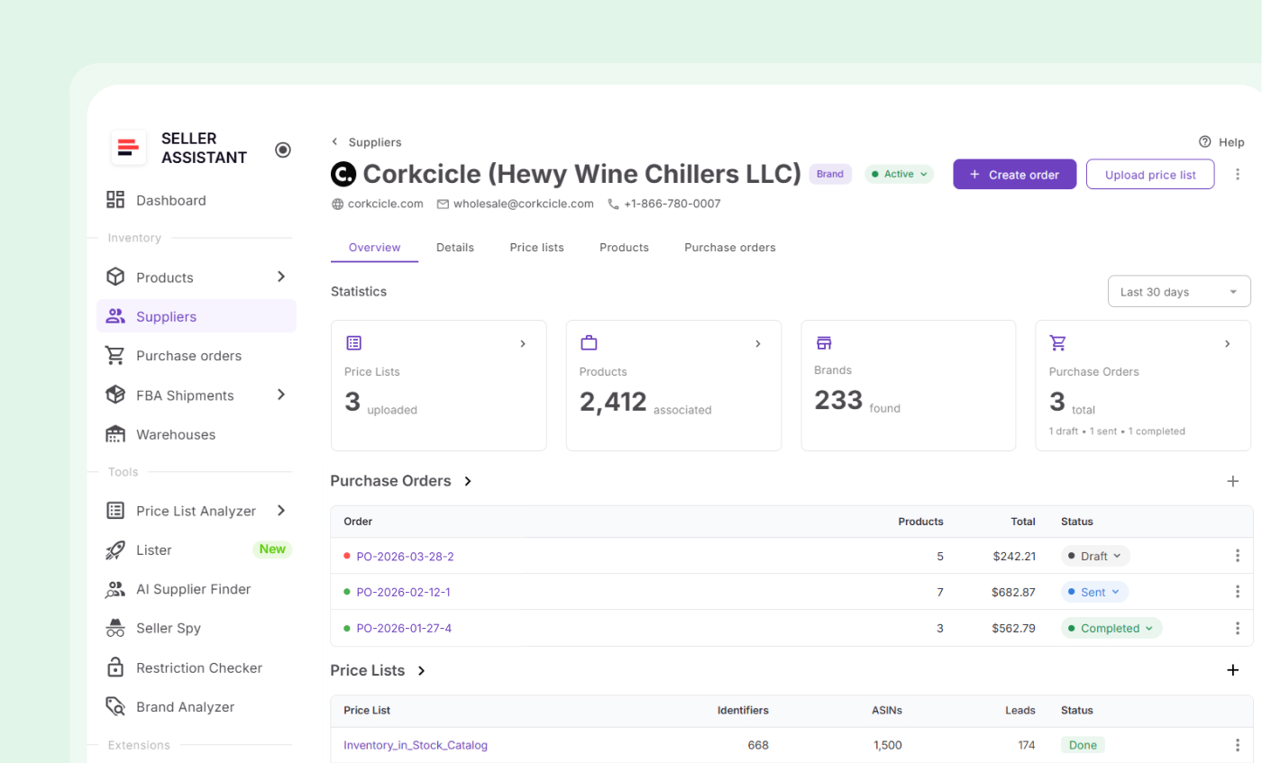Image resolution: width=1262 pixels, height=763 pixels.
Task: Expand Price List Analyzer submenu chevron
Action: (x=281, y=511)
